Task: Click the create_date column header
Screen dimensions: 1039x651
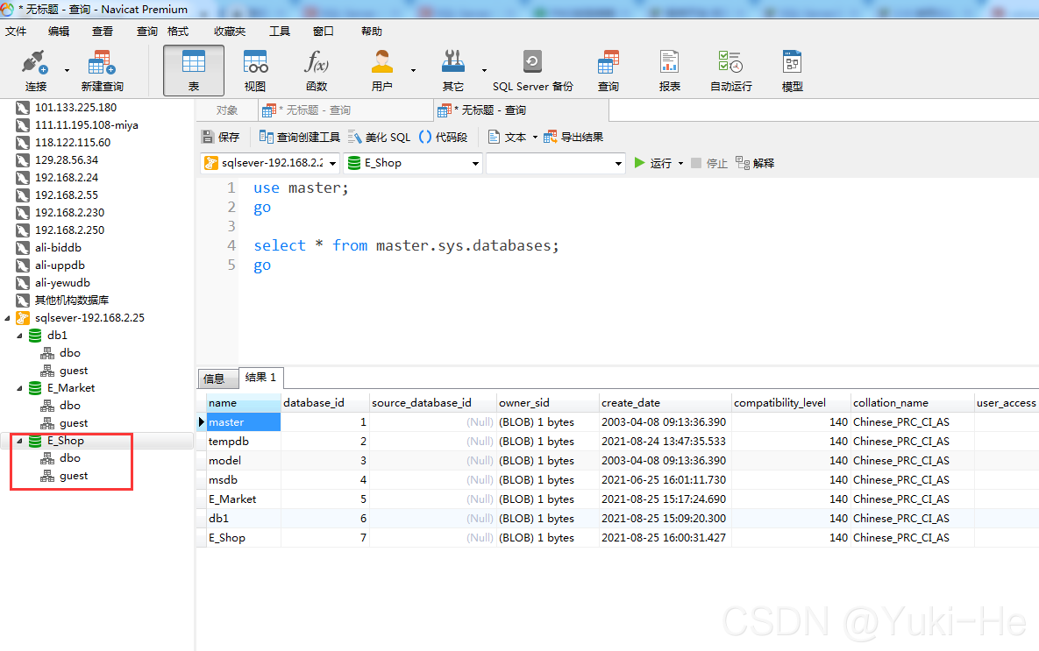Action: tap(665, 403)
